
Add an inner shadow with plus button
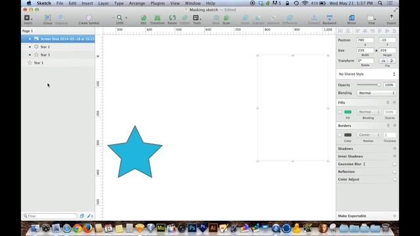point(394,156)
